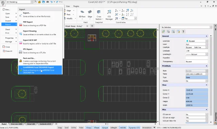The image size is (217, 129).
Task: Close the Wizek House drawing tab
Action: [87, 26]
